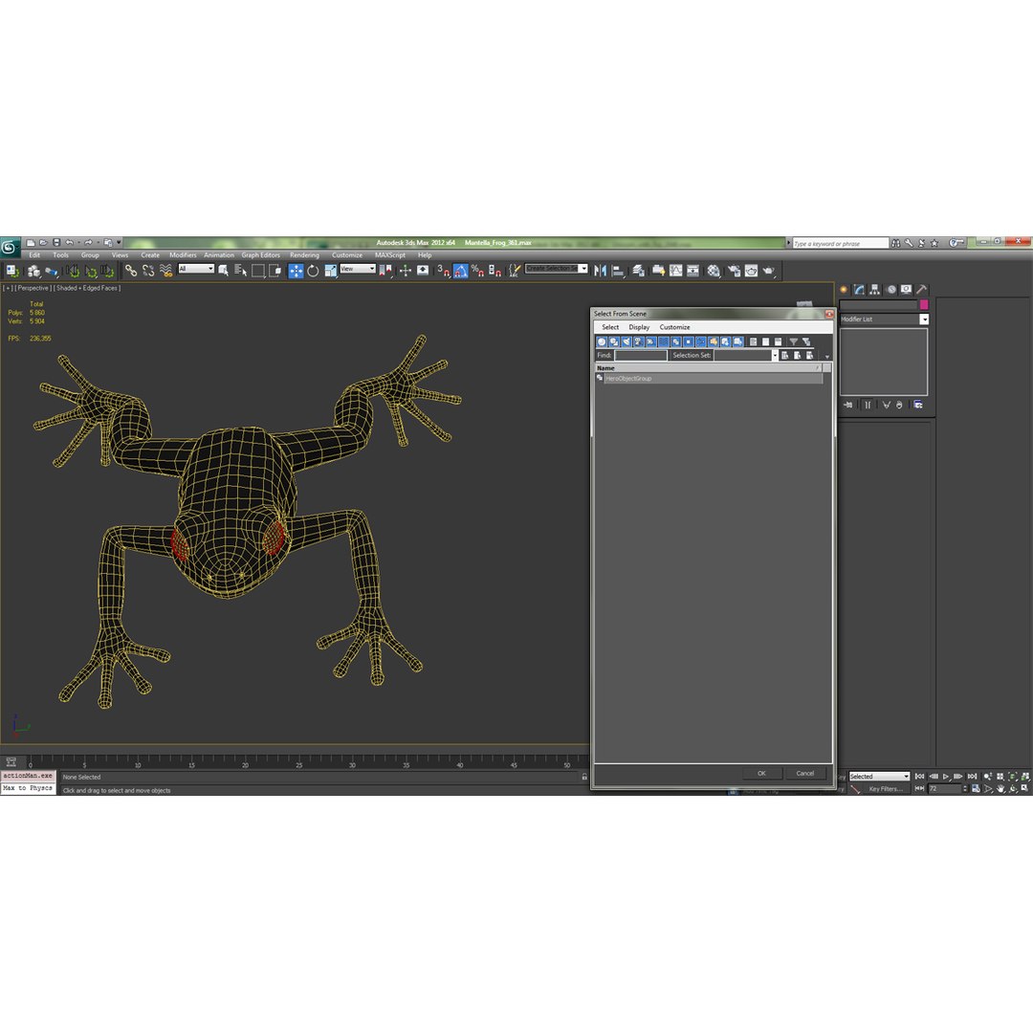Click the Unlink Selection icon

[x=148, y=270]
